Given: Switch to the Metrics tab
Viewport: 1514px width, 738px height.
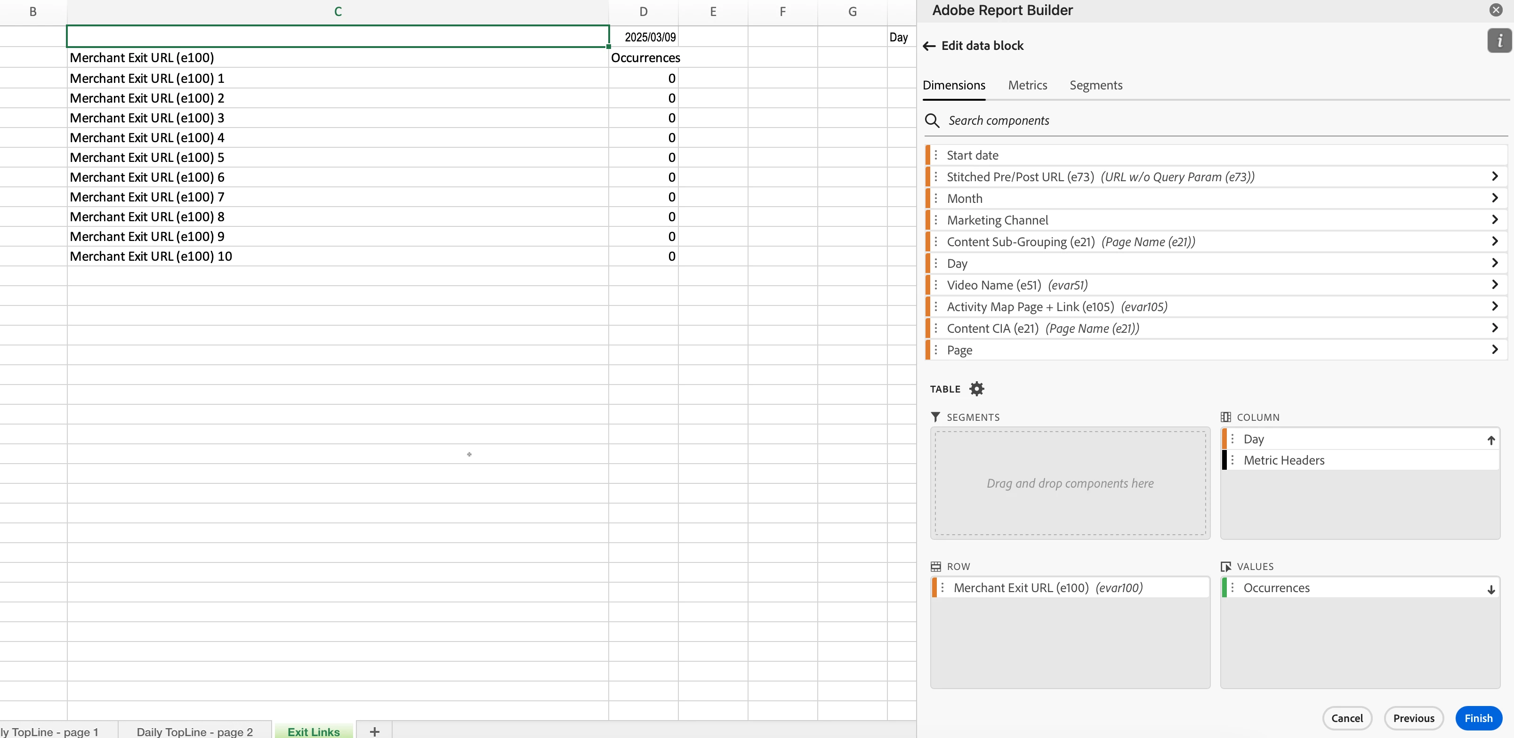Looking at the screenshot, I should coord(1027,85).
